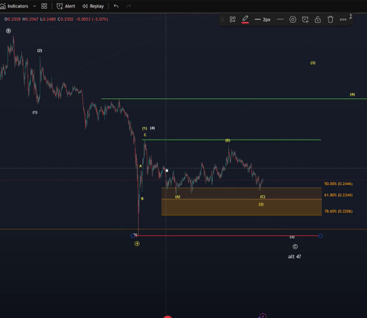367x318 pixels.
Task: Click the white (1) wave label
Action: click(35, 112)
